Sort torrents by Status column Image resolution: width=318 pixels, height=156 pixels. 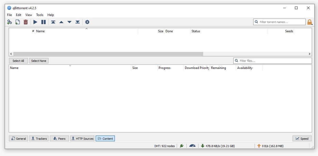tap(229, 31)
